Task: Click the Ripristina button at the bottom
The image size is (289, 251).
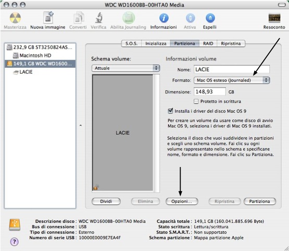Action: coord(224,201)
